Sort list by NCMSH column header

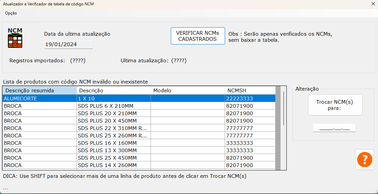pyautogui.click(x=250, y=90)
